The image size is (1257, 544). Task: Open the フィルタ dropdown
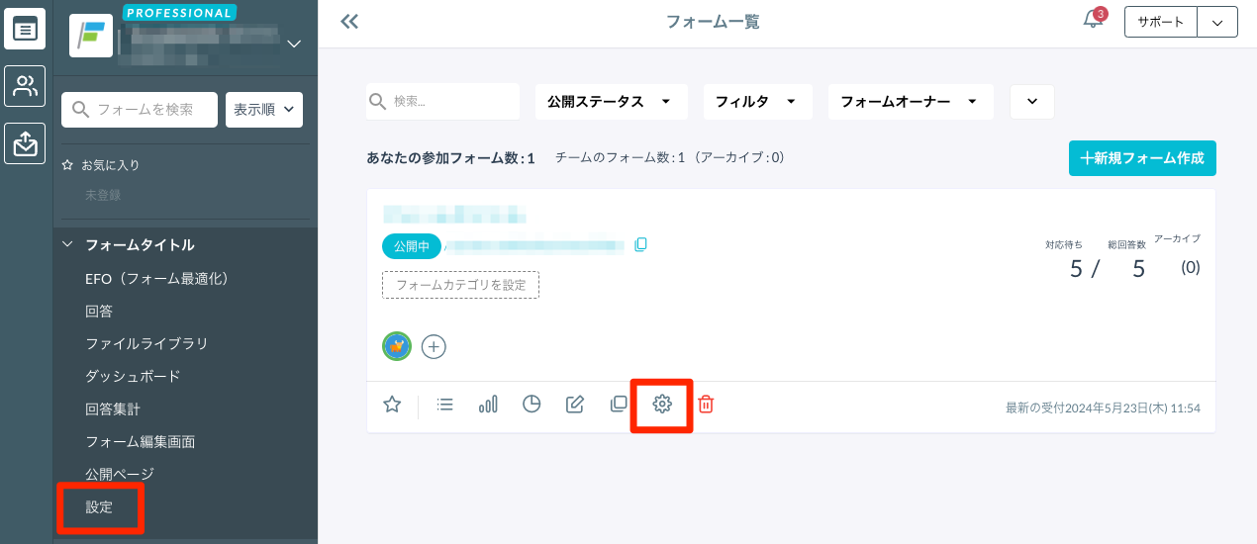[757, 102]
